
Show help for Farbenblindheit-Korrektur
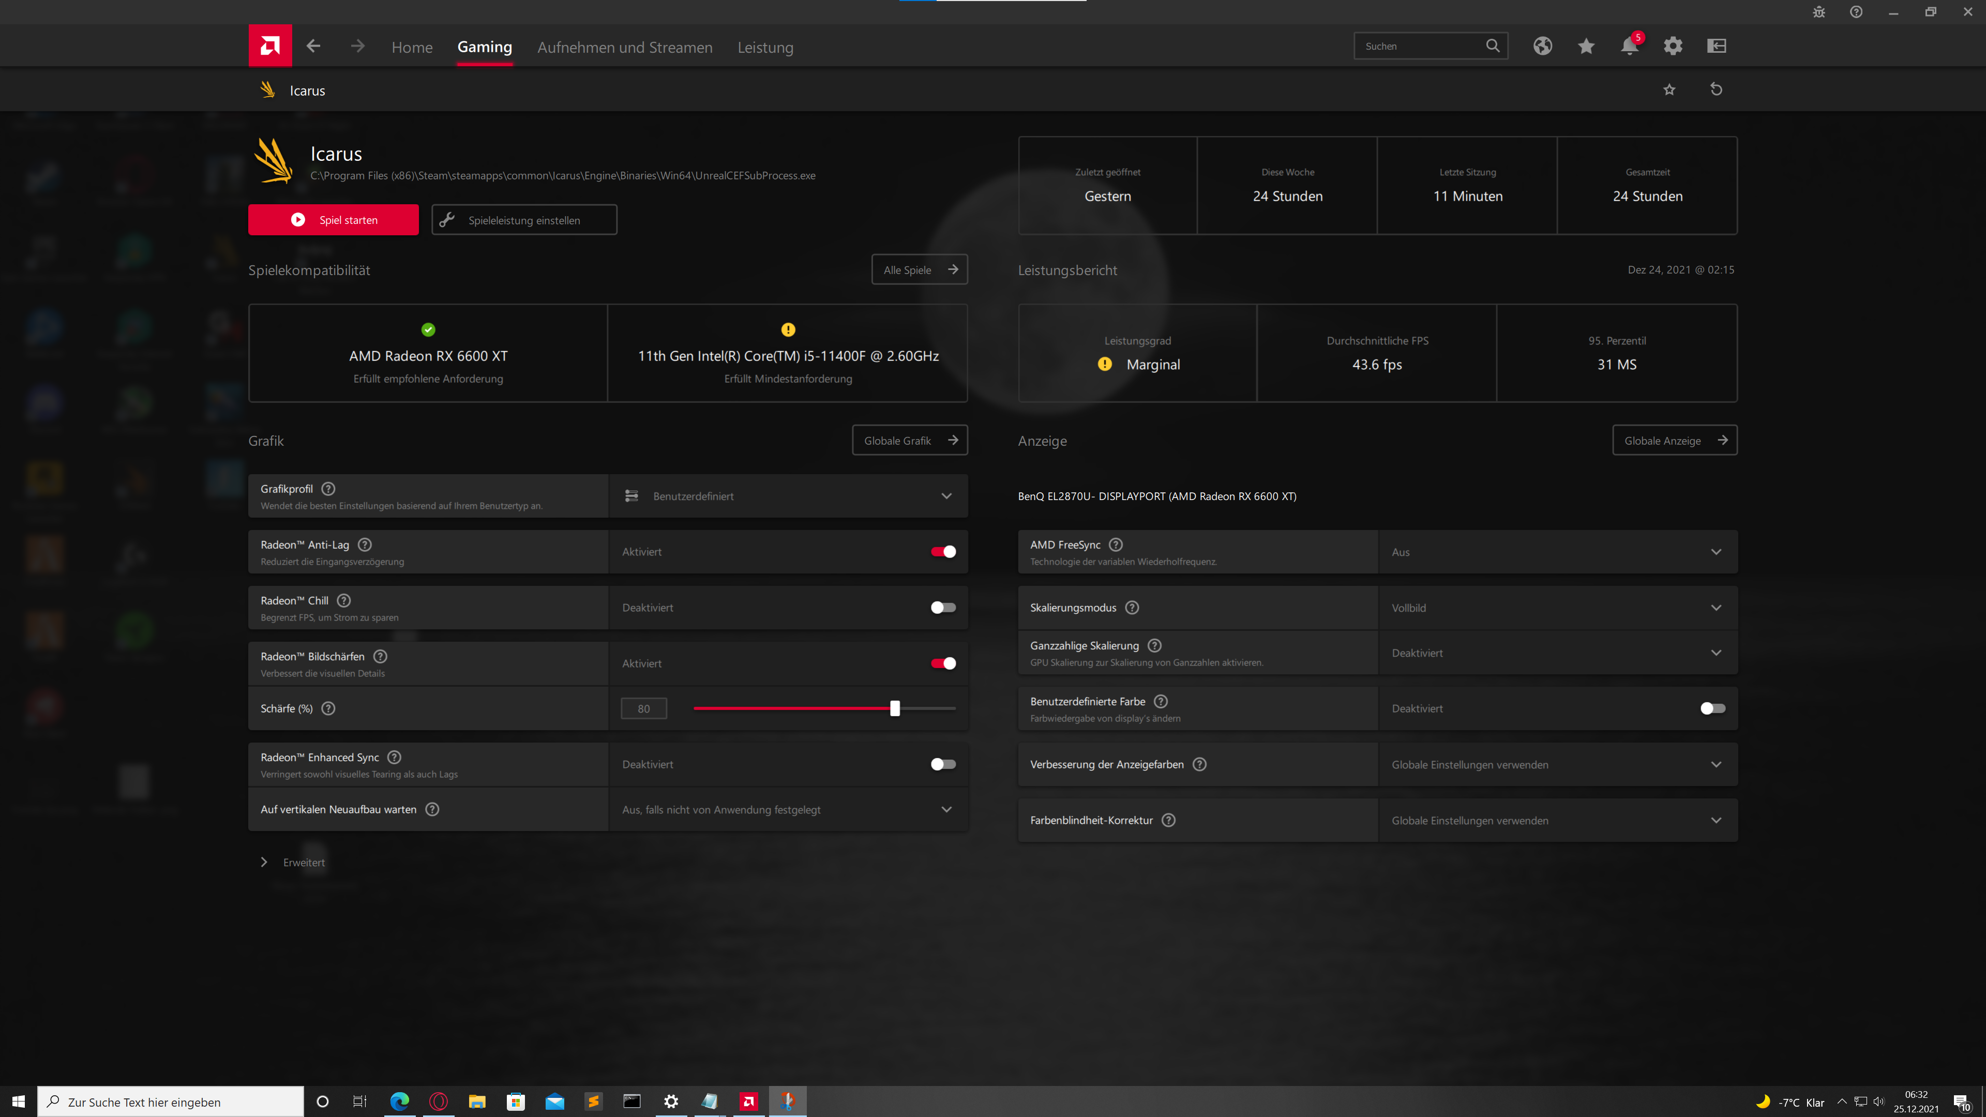click(x=1169, y=820)
